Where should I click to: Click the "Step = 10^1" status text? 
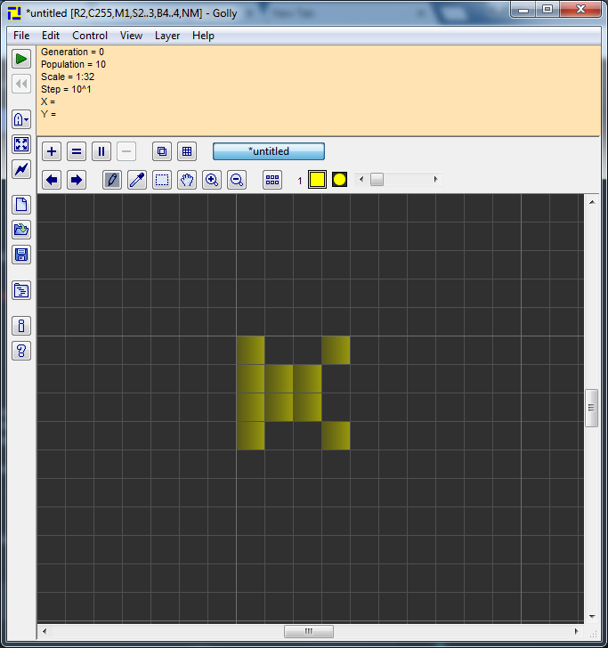click(x=66, y=89)
